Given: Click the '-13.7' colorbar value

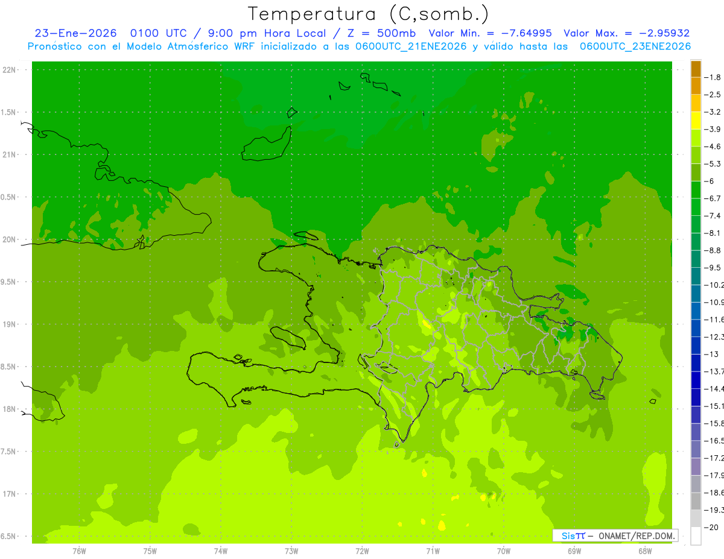Looking at the screenshot, I should tap(714, 371).
